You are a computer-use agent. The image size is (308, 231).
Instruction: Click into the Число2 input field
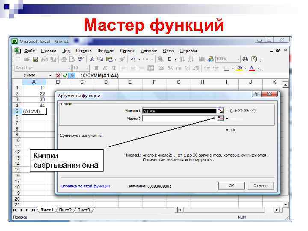click(180, 118)
